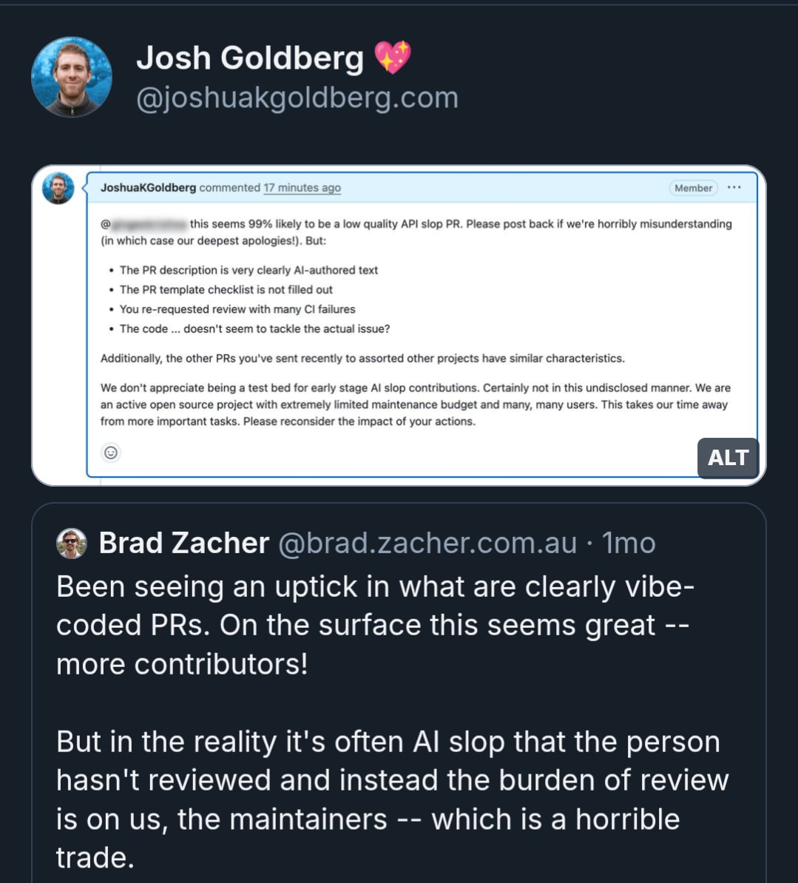The image size is (798, 883).
Task: Visit the @joshuakgoldberg.com handle
Action: 297,97
